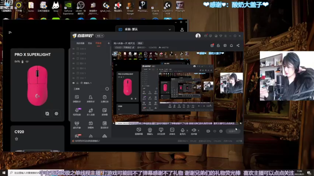Click the source list scrollbar
The height and width of the screenshot is (176, 314).
(x=111, y=56)
